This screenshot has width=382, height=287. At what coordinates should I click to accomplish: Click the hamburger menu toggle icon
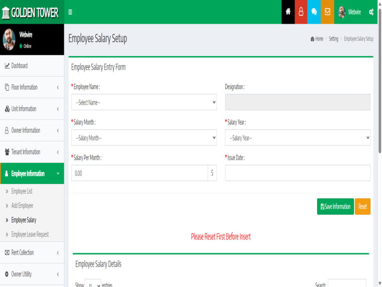point(70,12)
